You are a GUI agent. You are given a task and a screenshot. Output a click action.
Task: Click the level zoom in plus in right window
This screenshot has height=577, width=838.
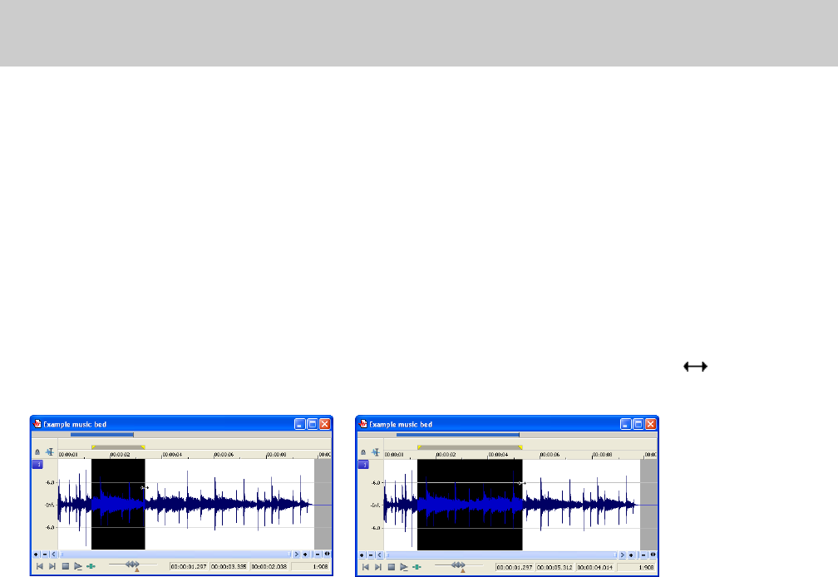(362, 555)
